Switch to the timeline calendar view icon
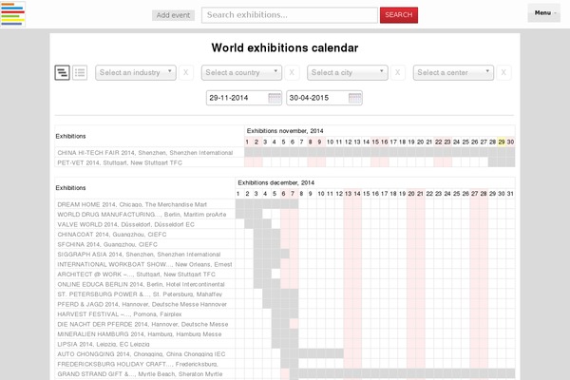Viewport: 570px width, 380px height. pyautogui.click(x=62, y=73)
